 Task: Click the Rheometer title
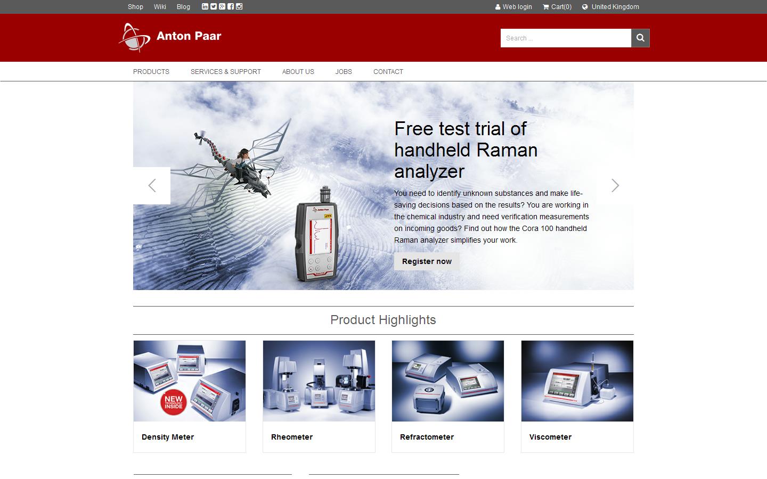(292, 437)
